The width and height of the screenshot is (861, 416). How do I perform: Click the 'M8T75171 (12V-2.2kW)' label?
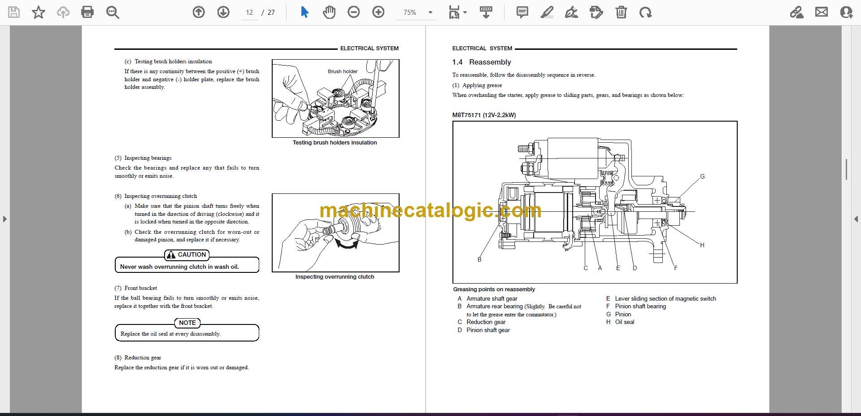pos(484,115)
